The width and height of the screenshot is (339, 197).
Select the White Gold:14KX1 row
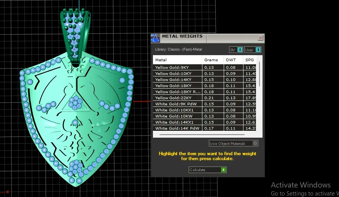(x=205, y=122)
